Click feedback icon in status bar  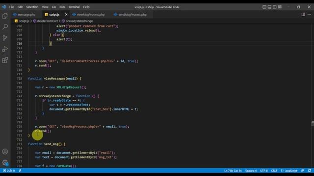click(x=303, y=171)
